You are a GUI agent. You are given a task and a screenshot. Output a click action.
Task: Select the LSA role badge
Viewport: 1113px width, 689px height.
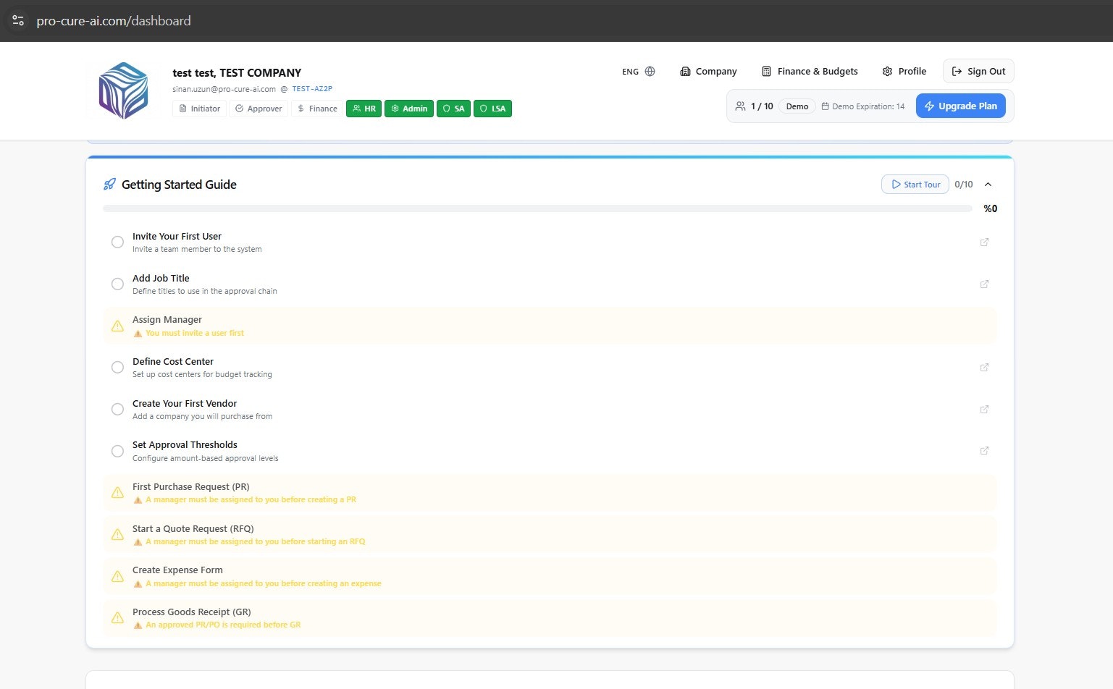(x=492, y=109)
